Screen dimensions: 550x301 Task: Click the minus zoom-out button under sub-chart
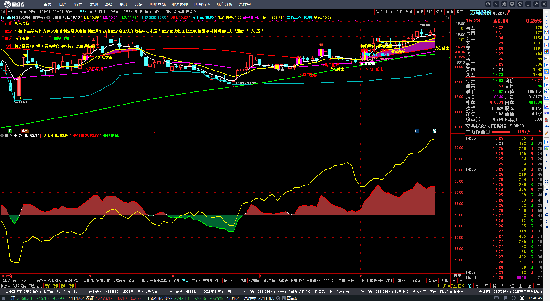click(x=461, y=280)
